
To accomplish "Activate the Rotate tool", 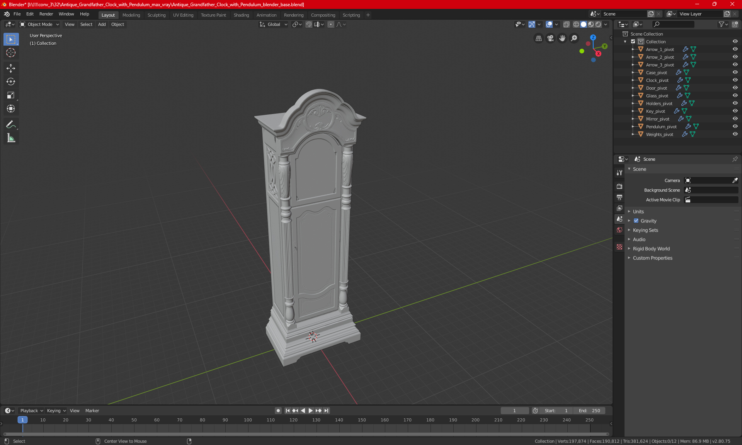I will pyautogui.click(x=11, y=82).
